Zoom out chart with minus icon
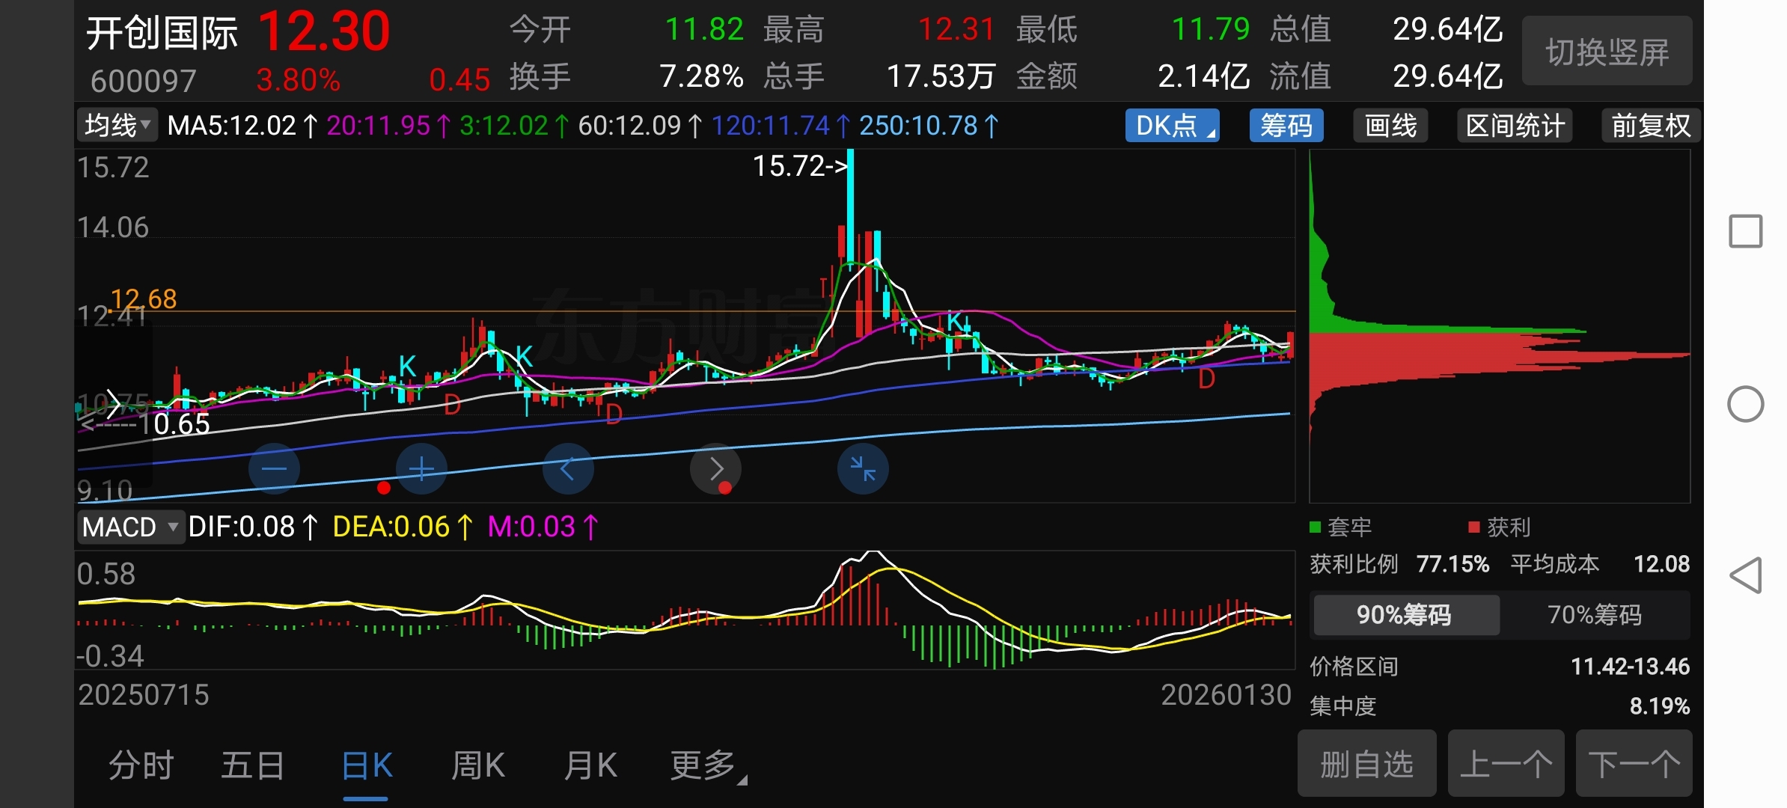This screenshot has height=808, width=1787. 274,469
